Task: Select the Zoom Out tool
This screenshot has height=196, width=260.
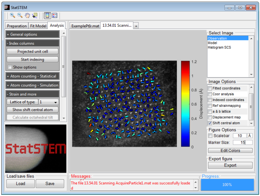Action: (20, 15)
